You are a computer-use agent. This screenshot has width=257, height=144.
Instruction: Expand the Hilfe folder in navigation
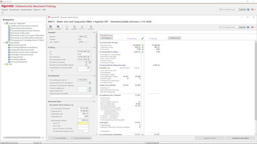[x=4, y=64]
